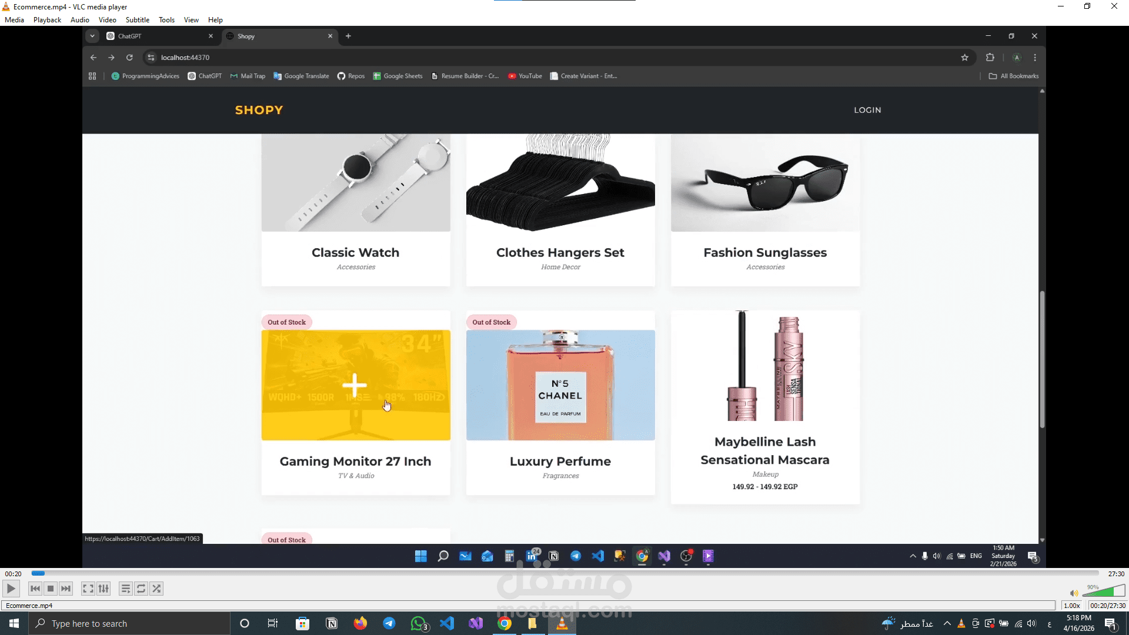The height and width of the screenshot is (635, 1129).
Task: Stop playback with the stop button
Action: 51,589
